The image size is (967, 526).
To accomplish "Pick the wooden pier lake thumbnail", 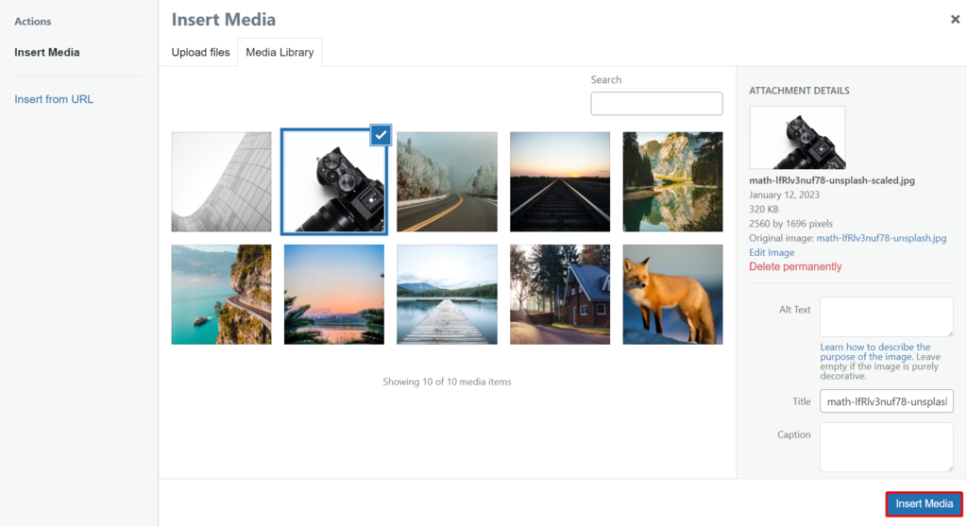I will point(447,295).
